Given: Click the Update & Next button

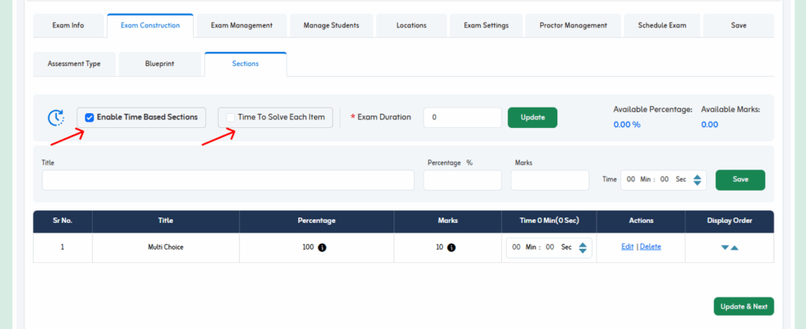Looking at the screenshot, I should 744,306.
